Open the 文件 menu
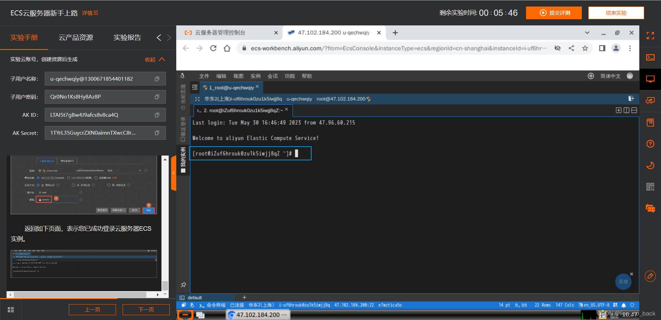The height and width of the screenshot is (320, 661). (x=204, y=76)
